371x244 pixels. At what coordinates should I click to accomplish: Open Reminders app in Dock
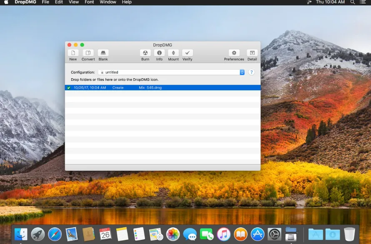[139, 234]
